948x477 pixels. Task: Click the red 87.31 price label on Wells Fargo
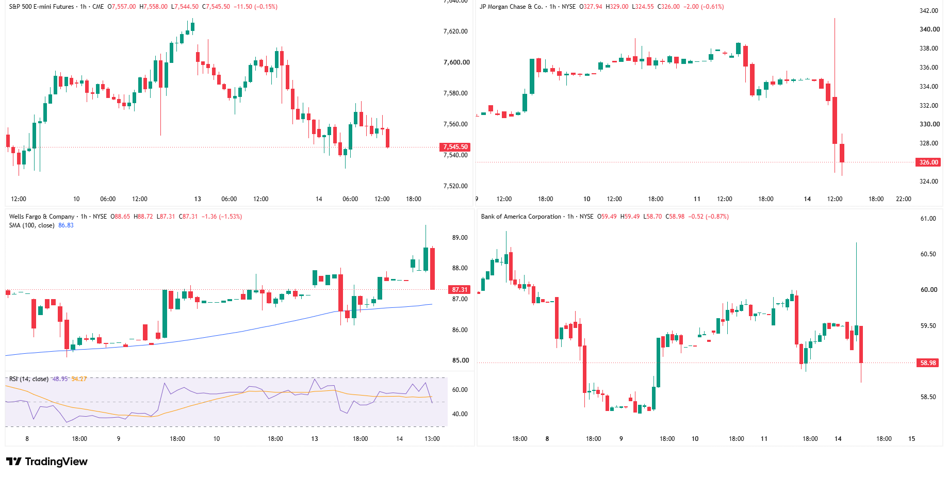pyautogui.click(x=460, y=290)
